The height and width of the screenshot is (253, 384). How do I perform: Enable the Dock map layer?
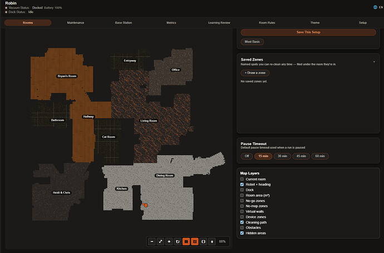coord(242,190)
